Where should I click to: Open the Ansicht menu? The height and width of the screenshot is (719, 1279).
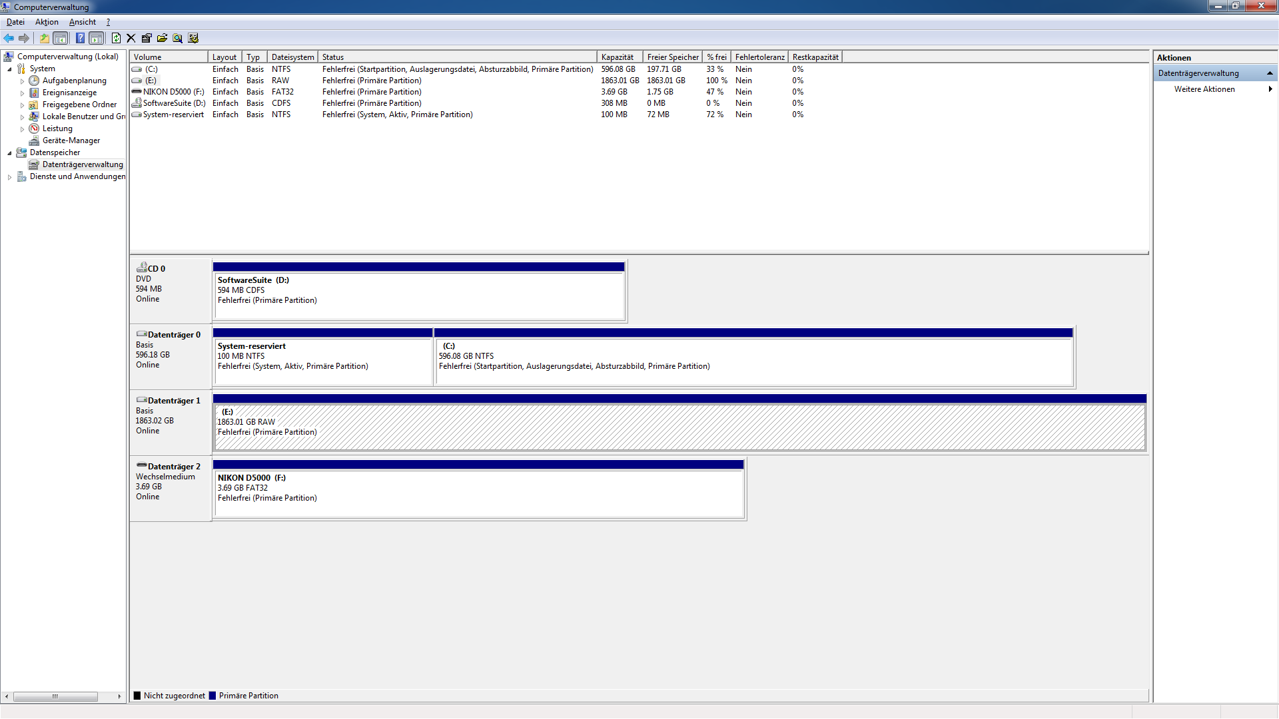[x=82, y=22]
